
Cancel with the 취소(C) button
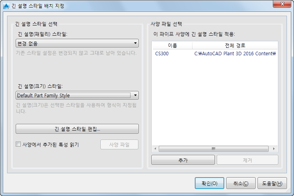[x=241, y=183]
